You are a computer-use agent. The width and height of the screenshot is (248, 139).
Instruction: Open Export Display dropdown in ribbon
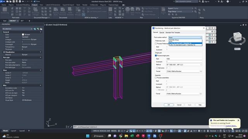181,8
